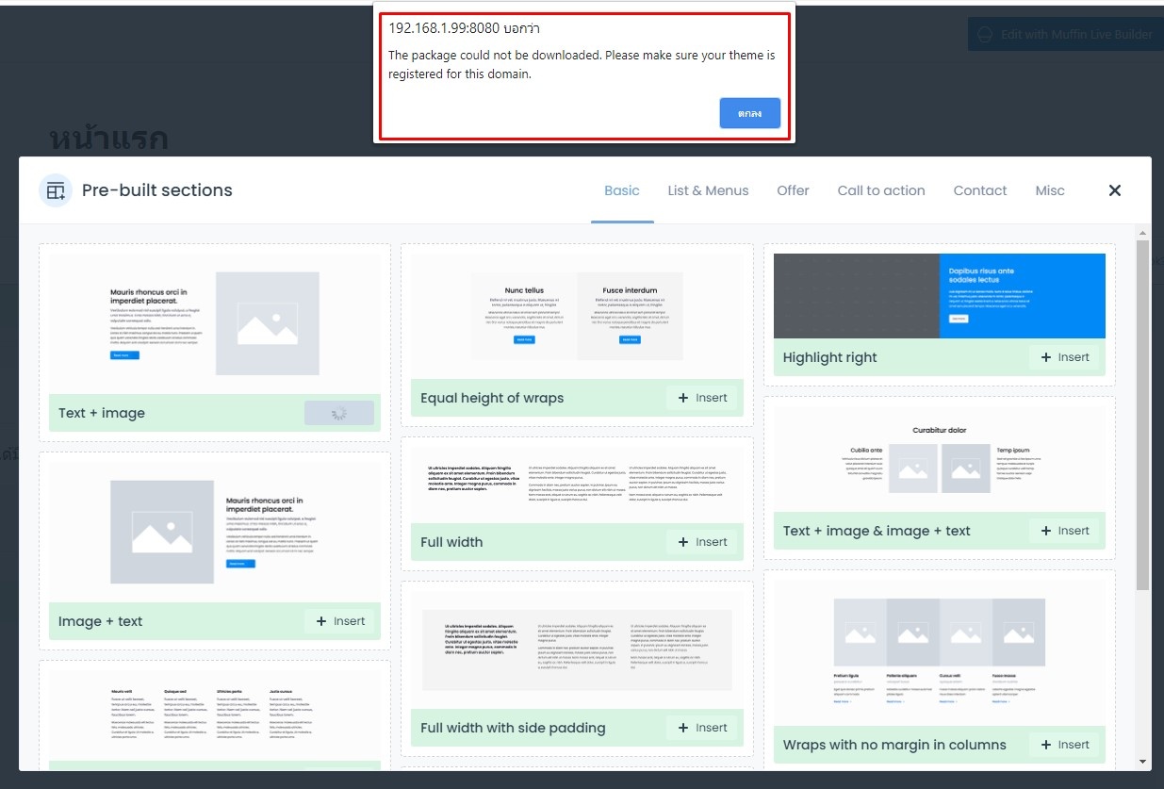Screen dimensions: 1164x789
Task: Click the "Text + image" section thumbnail
Action: coord(215,324)
